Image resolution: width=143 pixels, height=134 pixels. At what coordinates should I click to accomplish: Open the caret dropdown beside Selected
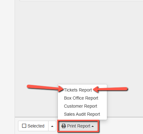pos(52,126)
